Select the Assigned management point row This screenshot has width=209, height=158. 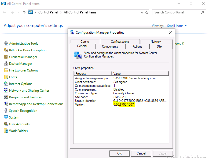(x=121, y=78)
